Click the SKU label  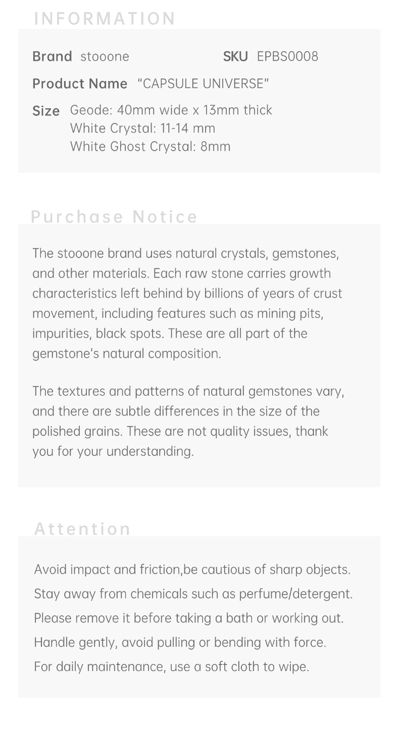tap(235, 56)
